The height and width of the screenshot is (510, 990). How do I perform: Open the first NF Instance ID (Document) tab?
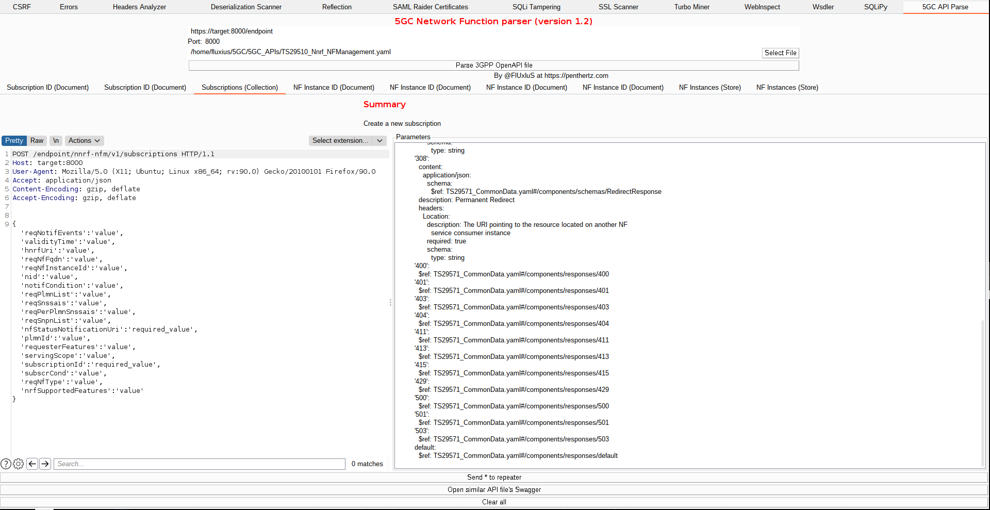(334, 88)
